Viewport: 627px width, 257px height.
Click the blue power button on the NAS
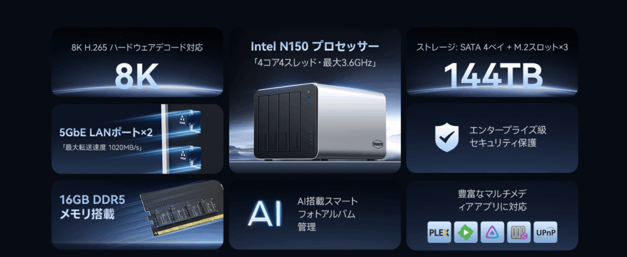(309, 99)
